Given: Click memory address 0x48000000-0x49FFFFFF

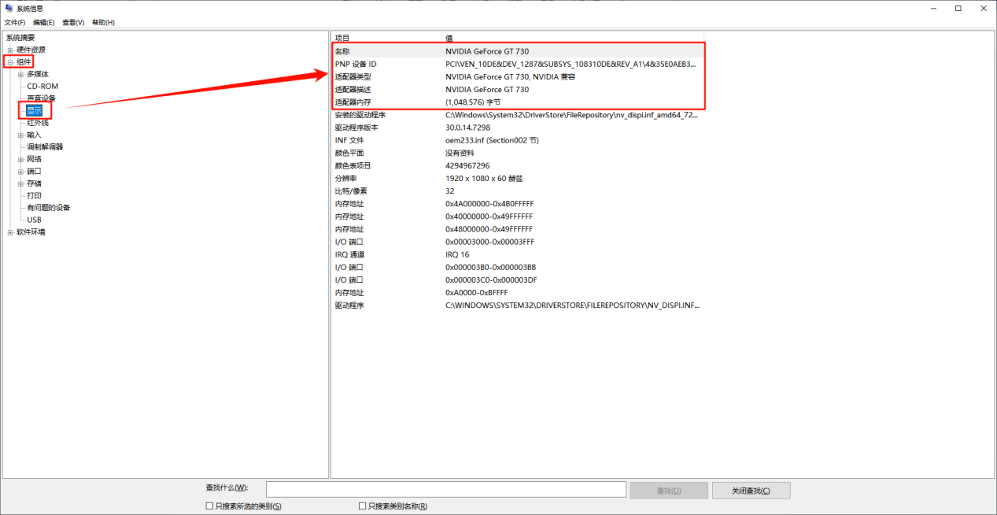Looking at the screenshot, I should (489, 229).
